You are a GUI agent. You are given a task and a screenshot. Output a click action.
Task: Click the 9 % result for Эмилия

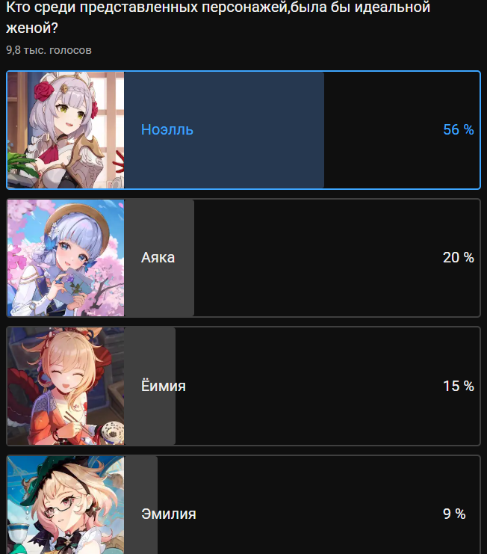[453, 514]
